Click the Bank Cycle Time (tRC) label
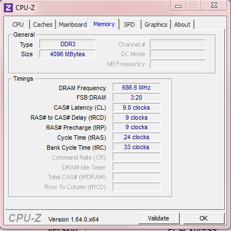This screenshot has height=231, width=231. (77, 148)
